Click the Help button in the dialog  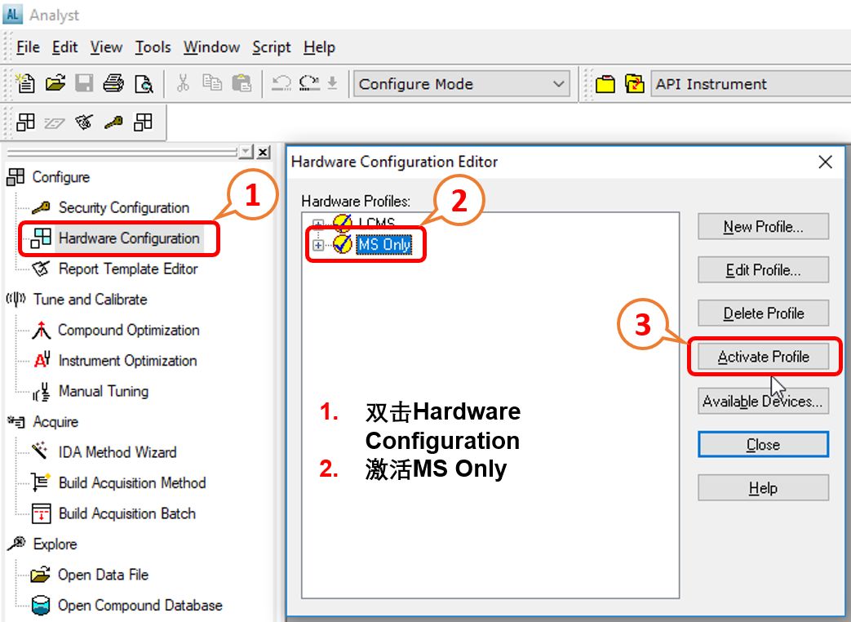point(763,488)
